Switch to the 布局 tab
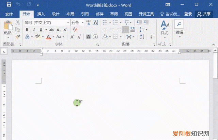218x140 pixels. pos(70,14)
